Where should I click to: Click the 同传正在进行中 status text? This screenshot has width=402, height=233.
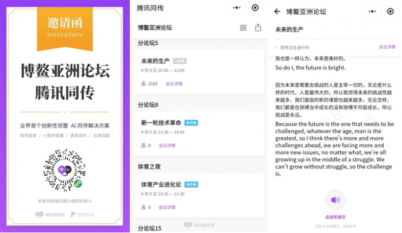coord(295,48)
